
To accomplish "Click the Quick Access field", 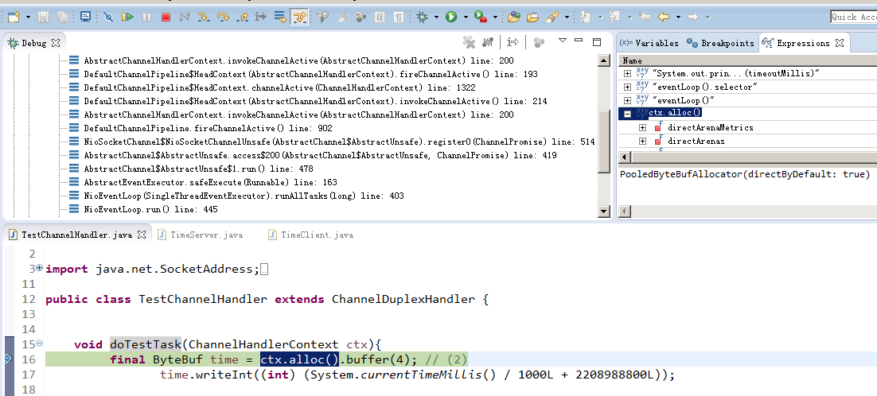I will (853, 17).
